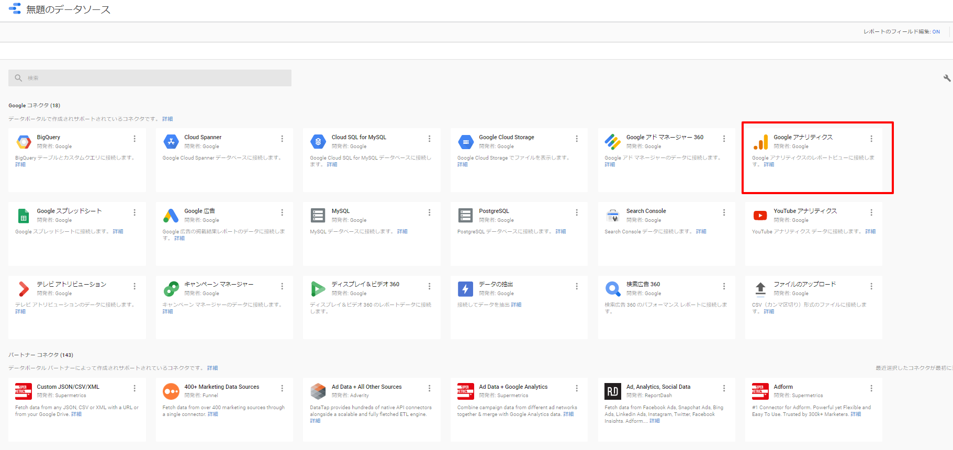Click the BigQuery connector icon
The image size is (953, 450).
coord(24,142)
